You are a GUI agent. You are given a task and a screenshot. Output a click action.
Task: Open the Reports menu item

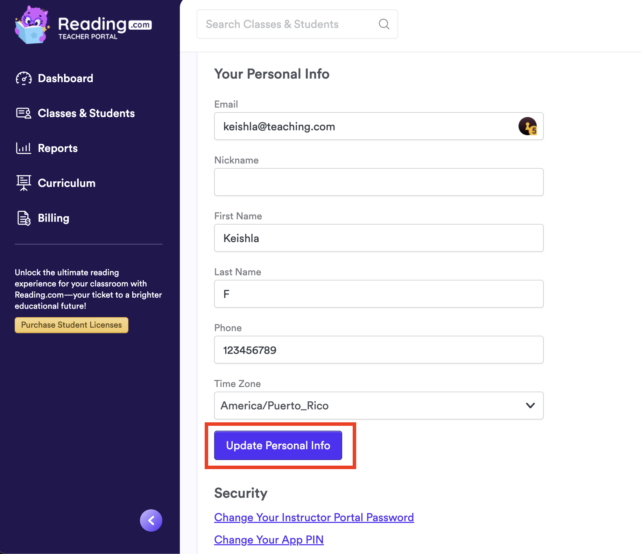[58, 148]
